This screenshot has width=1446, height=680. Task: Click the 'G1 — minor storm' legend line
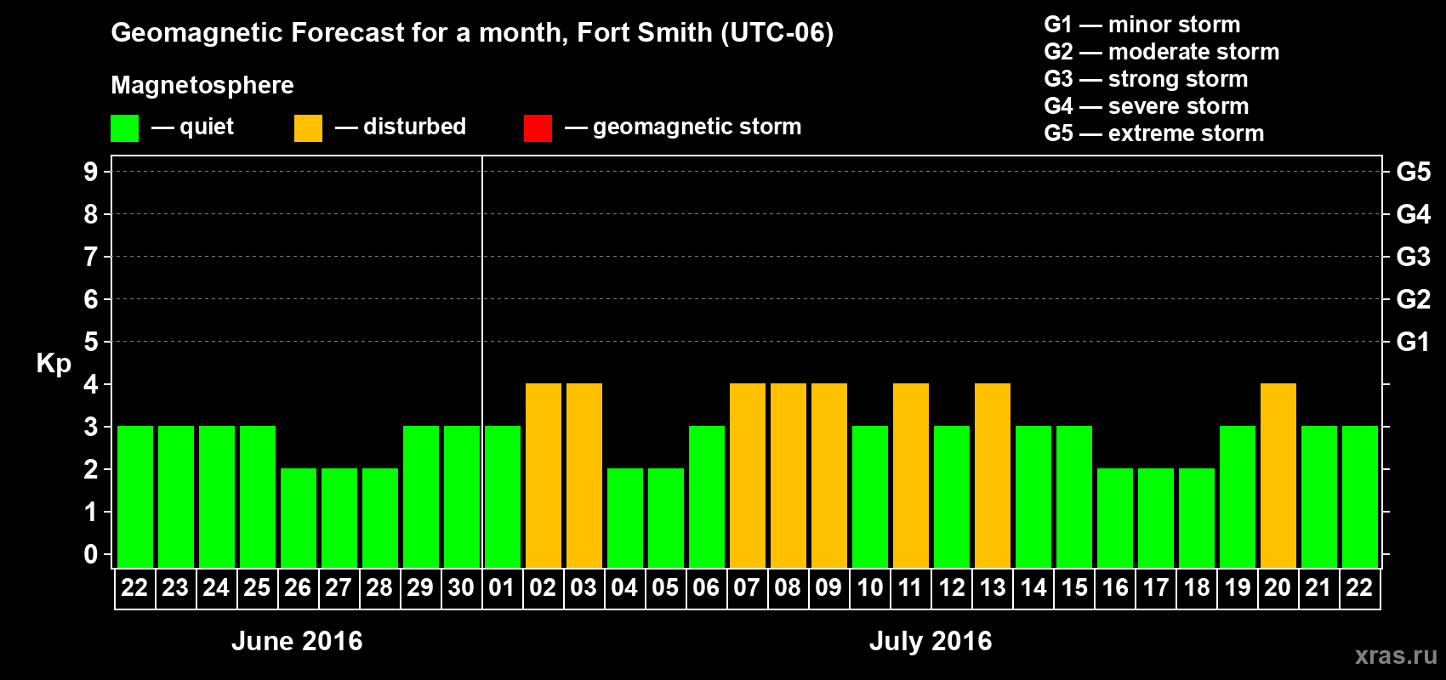point(1141,25)
